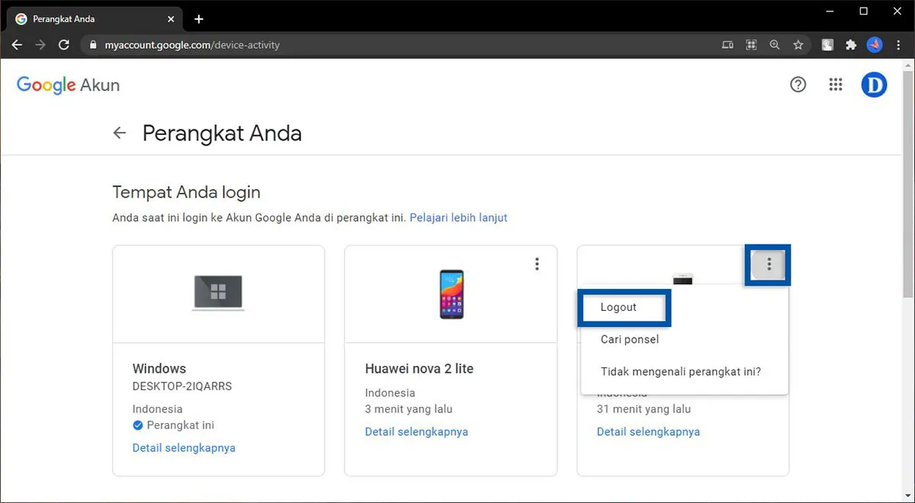Click the browser back navigation arrow

(x=17, y=44)
